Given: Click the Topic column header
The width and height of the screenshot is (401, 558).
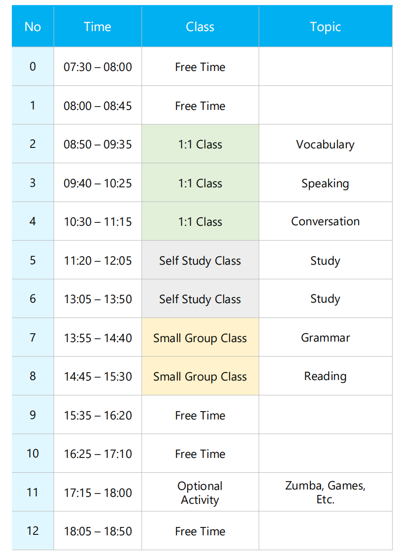Looking at the screenshot, I should (326, 27).
